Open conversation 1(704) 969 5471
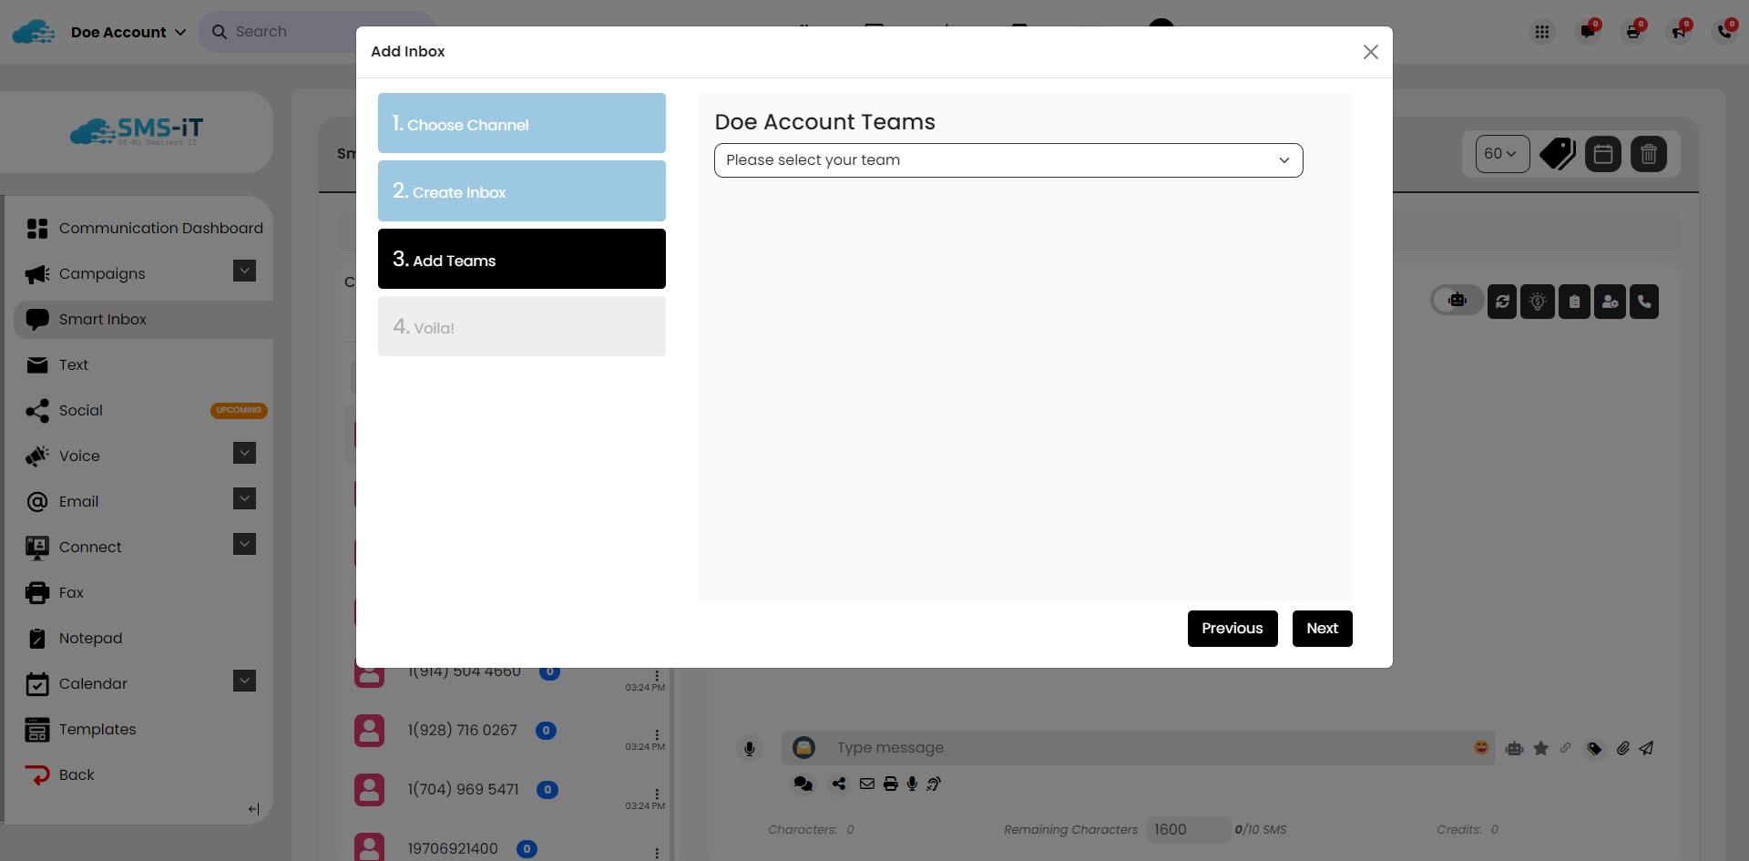Image resolution: width=1749 pixels, height=861 pixels. pos(463,790)
